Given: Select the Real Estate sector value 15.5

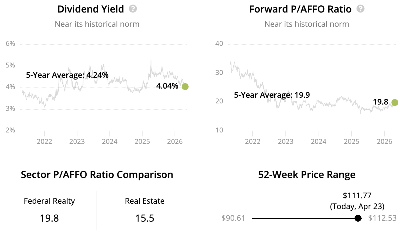Looking at the screenshot, I should click(145, 218).
